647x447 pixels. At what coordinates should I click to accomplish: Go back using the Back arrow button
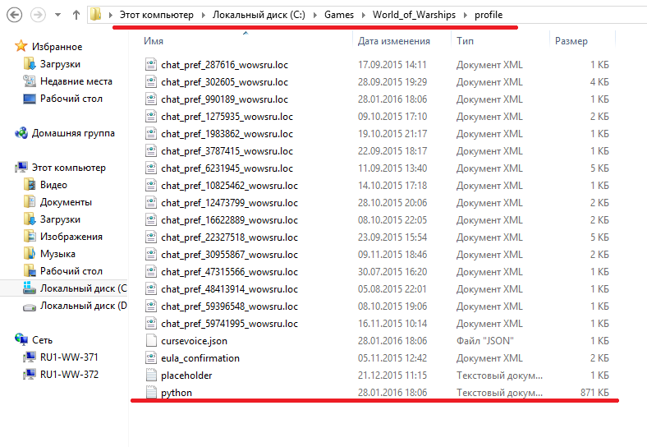click(15, 15)
